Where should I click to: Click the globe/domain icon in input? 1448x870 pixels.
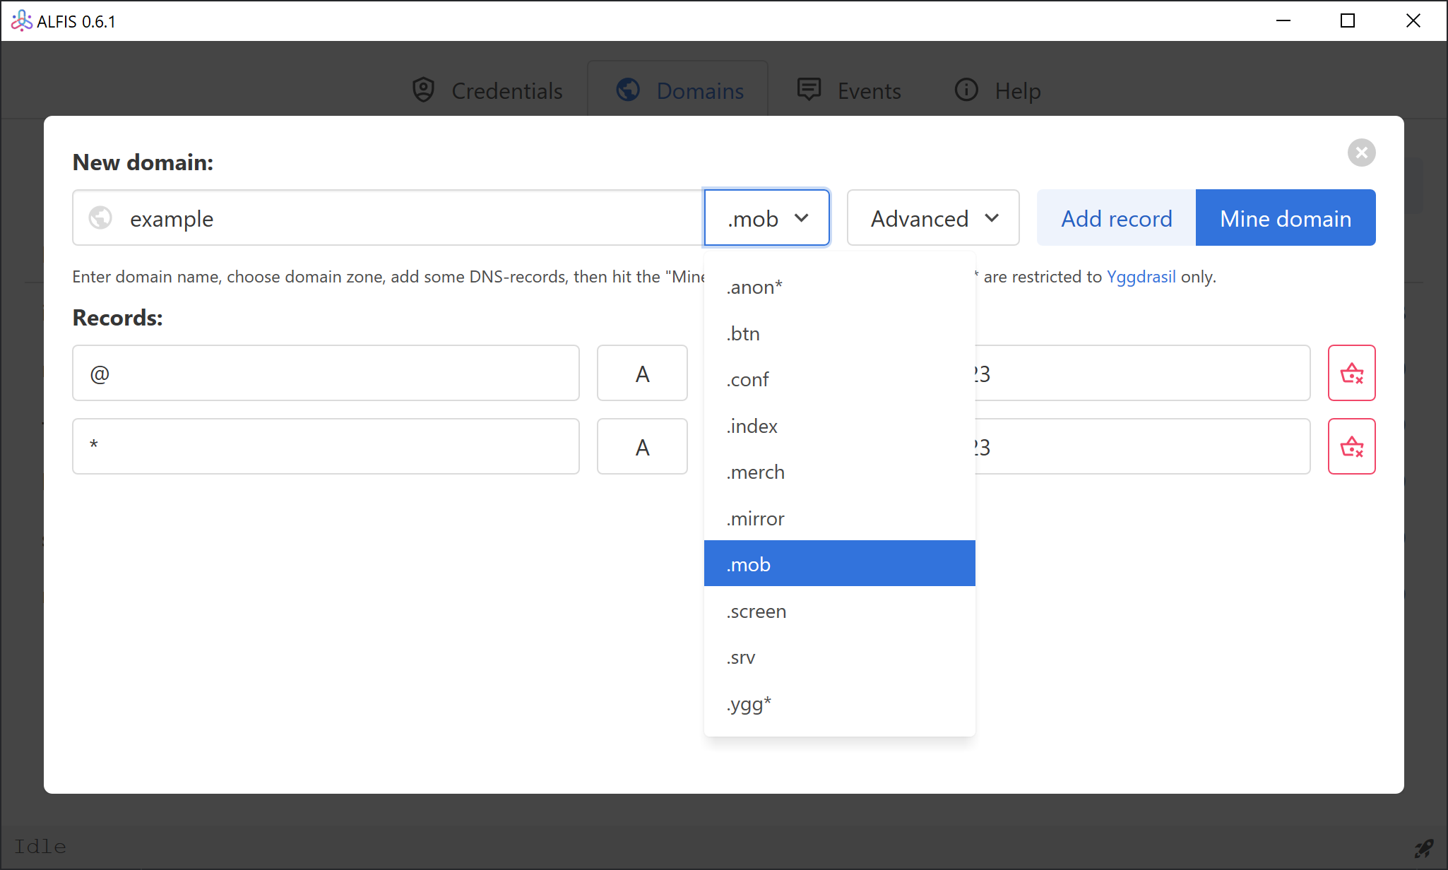[x=102, y=218]
